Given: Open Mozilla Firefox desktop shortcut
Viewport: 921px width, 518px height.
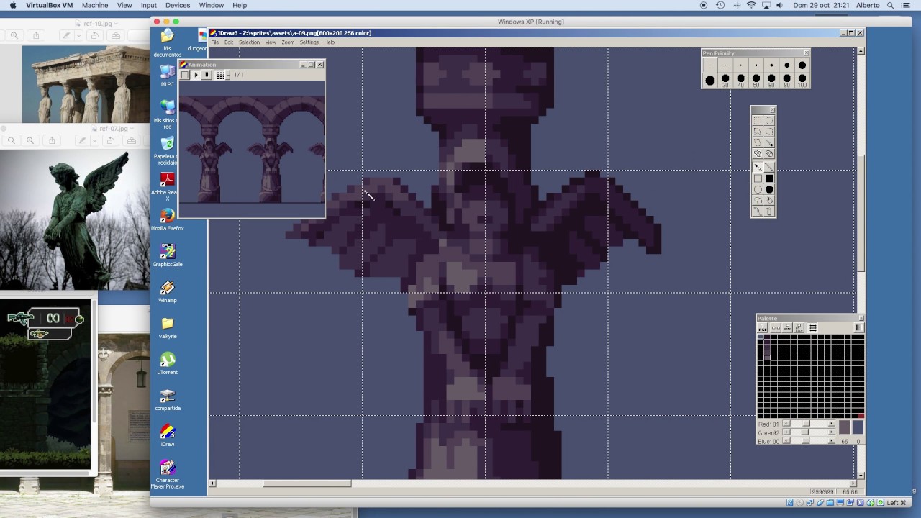Looking at the screenshot, I should 167,219.
